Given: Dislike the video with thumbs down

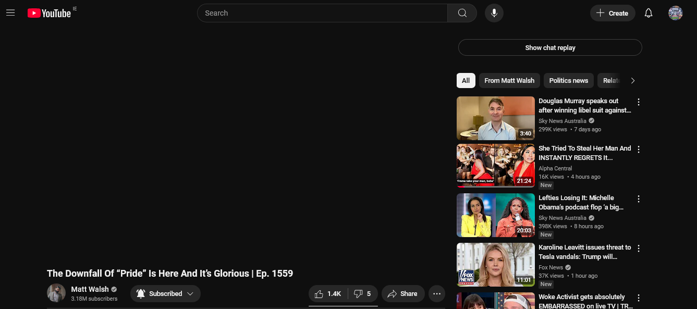Looking at the screenshot, I should pos(363,294).
